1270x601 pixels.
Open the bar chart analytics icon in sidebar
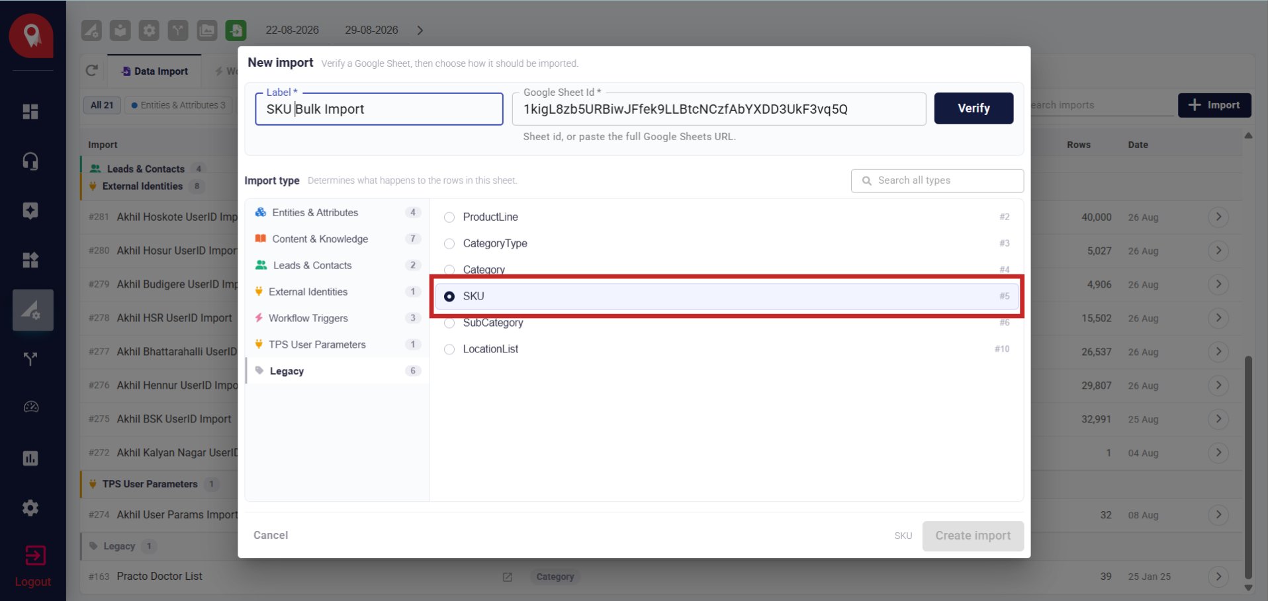coord(30,458)
